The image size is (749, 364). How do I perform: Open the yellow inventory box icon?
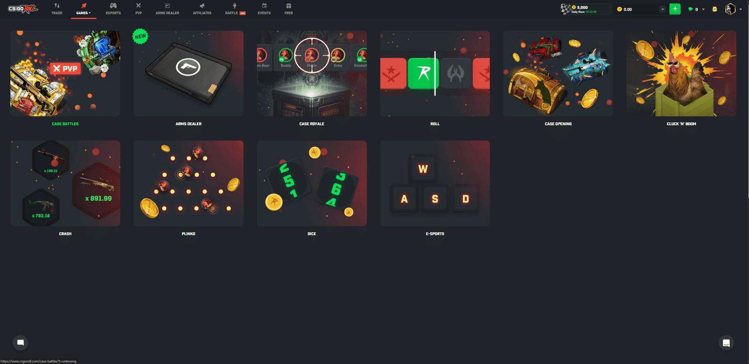[x=714, y=9]
